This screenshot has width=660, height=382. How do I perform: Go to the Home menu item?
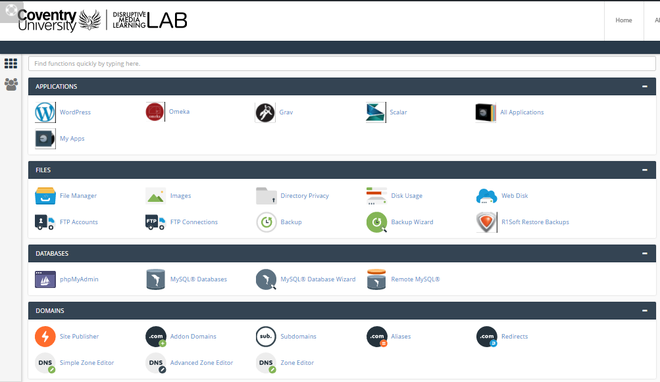623,20
